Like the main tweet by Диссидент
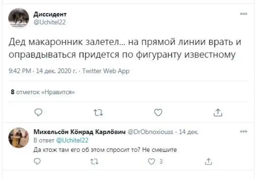This screenshot has height=179, width=258. coord(158,113)
